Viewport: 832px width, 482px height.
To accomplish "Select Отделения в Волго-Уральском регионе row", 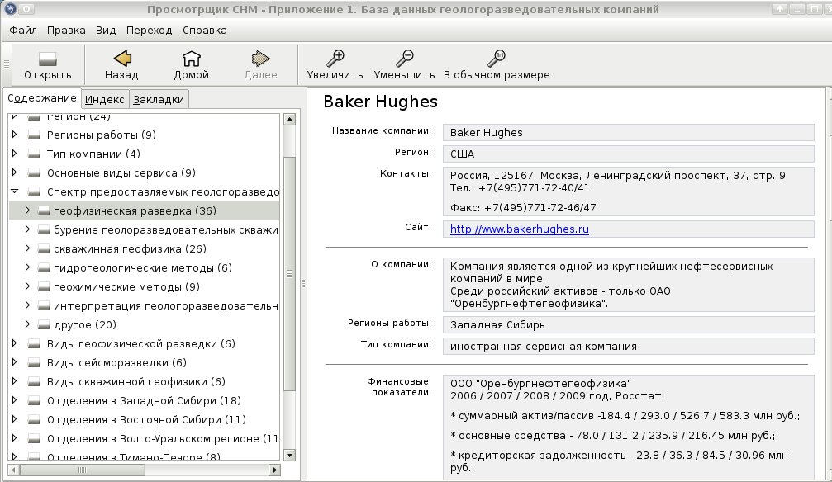I will click(145, 438).
